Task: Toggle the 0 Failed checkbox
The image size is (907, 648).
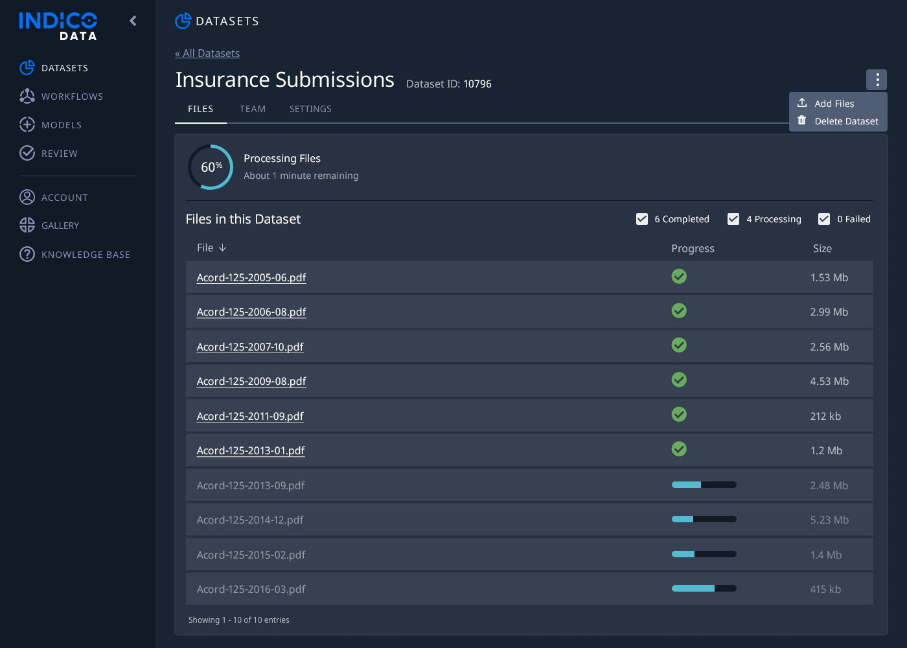Action: coord(823,219)
